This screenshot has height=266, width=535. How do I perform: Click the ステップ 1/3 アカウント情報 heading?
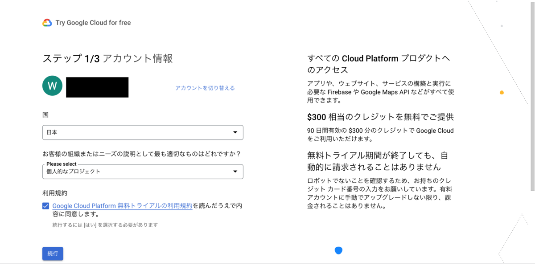tap(107, 58)
